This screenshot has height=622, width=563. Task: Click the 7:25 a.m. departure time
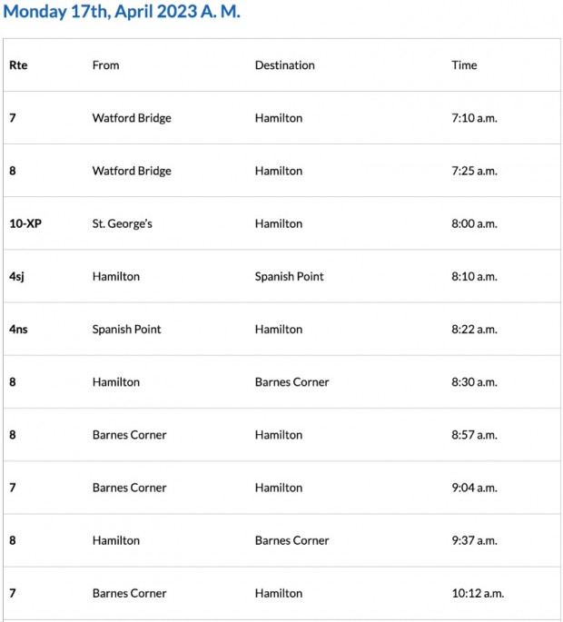click(474, 171)
